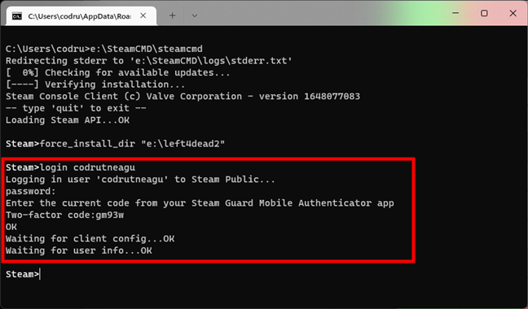
Task: Click the "type 'quit' to exit" line
Action: click(x=76, y=108)
